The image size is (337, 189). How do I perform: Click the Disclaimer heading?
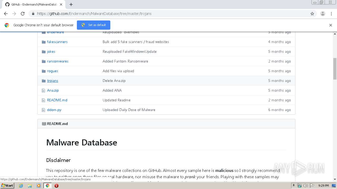(x=58, y=160)
